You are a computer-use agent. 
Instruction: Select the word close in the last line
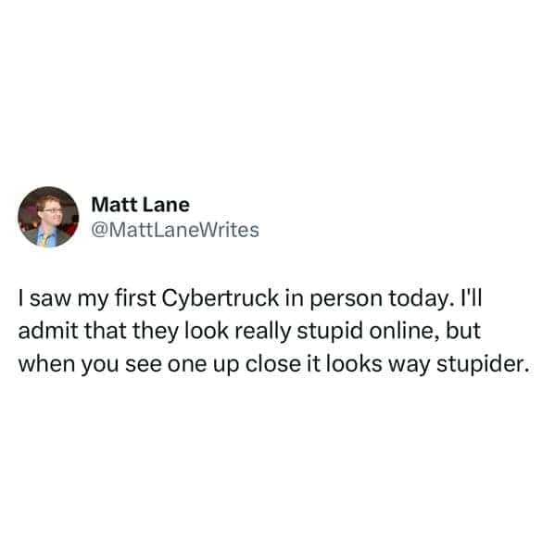coord(273,364)
